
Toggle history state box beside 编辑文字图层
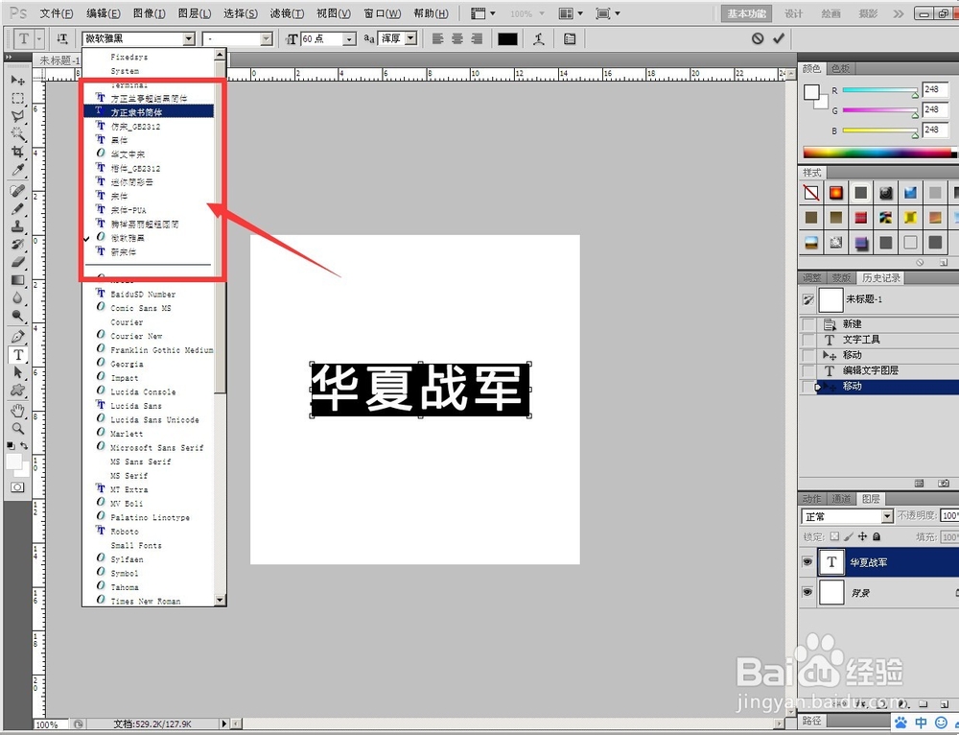807,371
